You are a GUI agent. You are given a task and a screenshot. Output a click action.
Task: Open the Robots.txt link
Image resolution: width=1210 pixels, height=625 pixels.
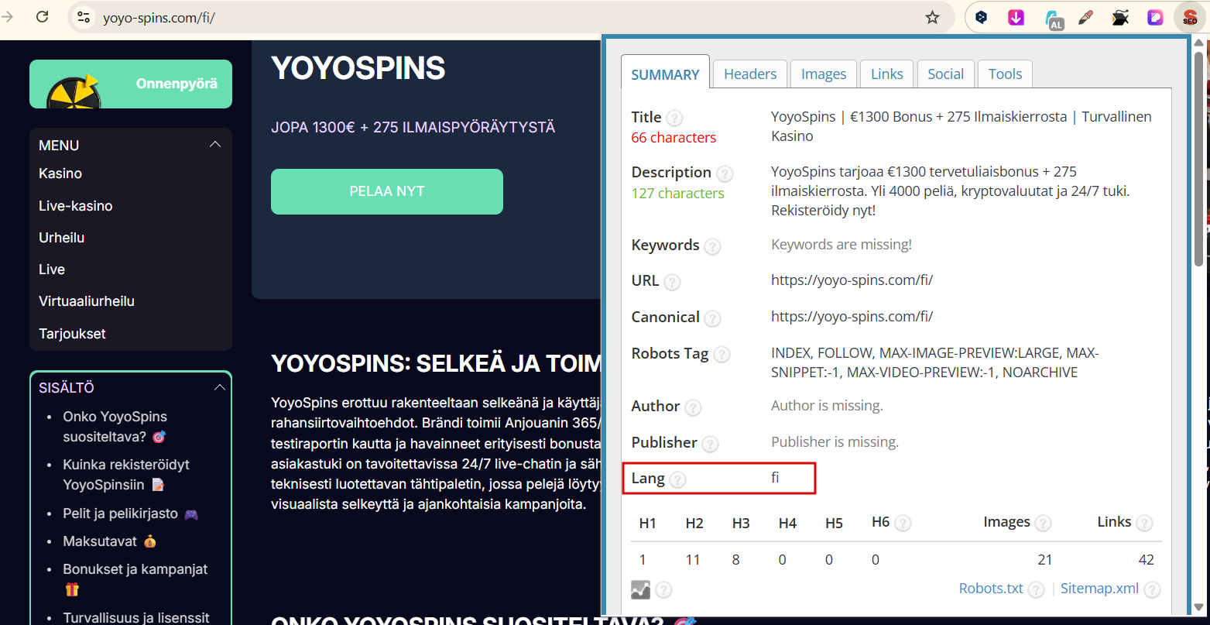coord(991,589)
